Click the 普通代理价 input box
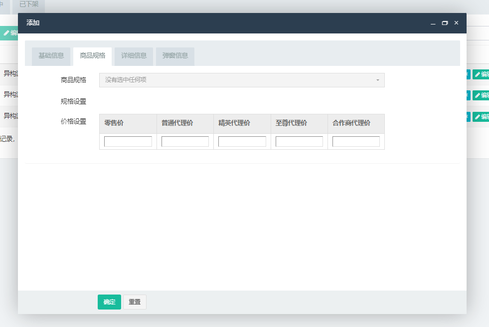 coord(185,142)
